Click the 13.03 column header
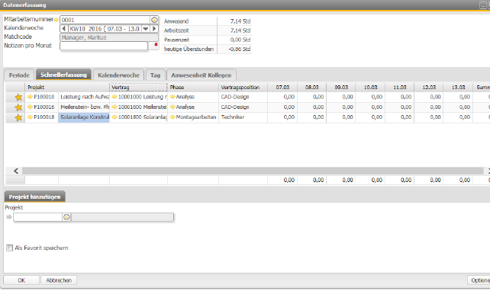Screen dimensions: 490x291 [458, 88]
